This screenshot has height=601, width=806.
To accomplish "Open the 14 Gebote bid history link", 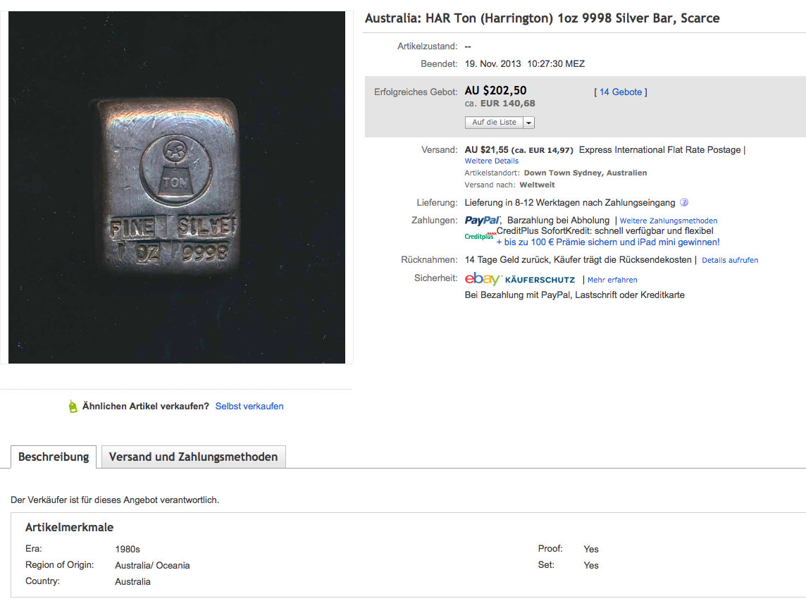I will click(x=621, y=92).
